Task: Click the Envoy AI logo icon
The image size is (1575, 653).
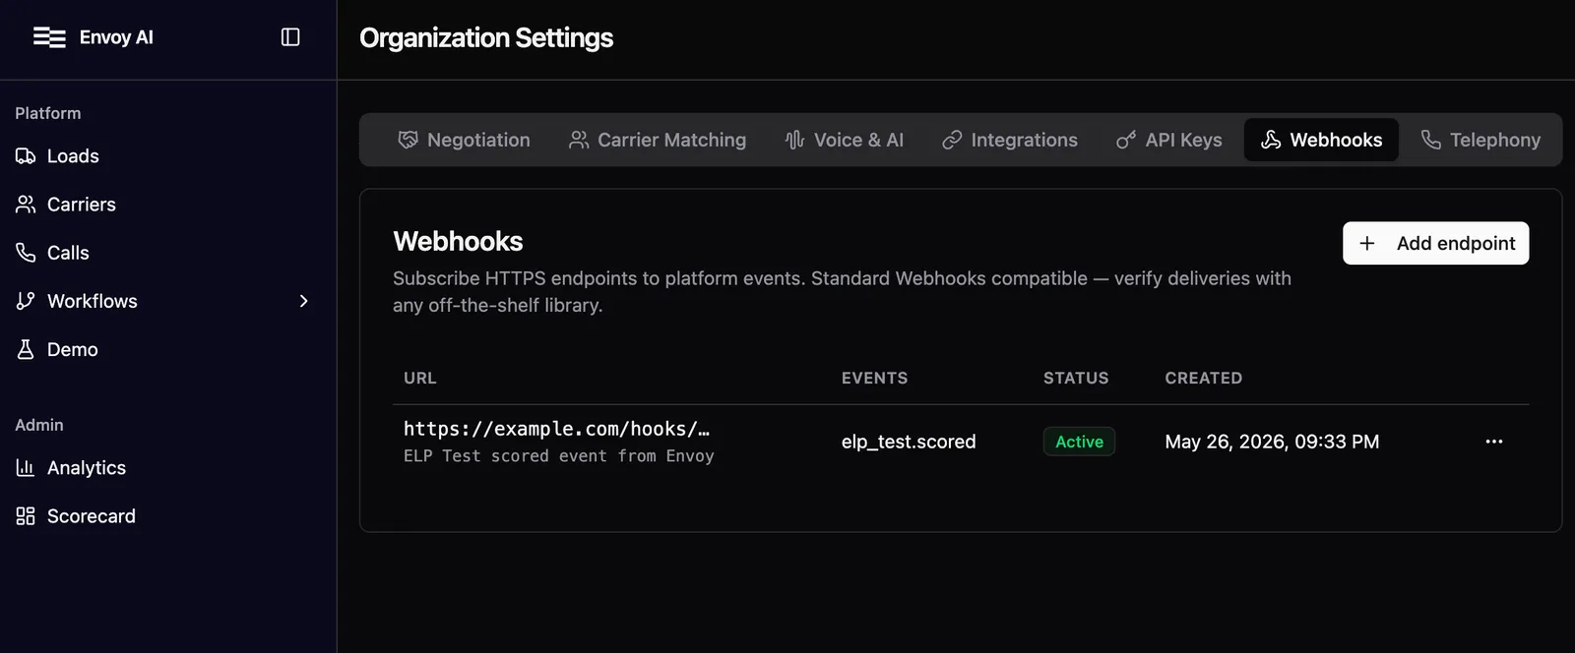Action: [49, 37]
